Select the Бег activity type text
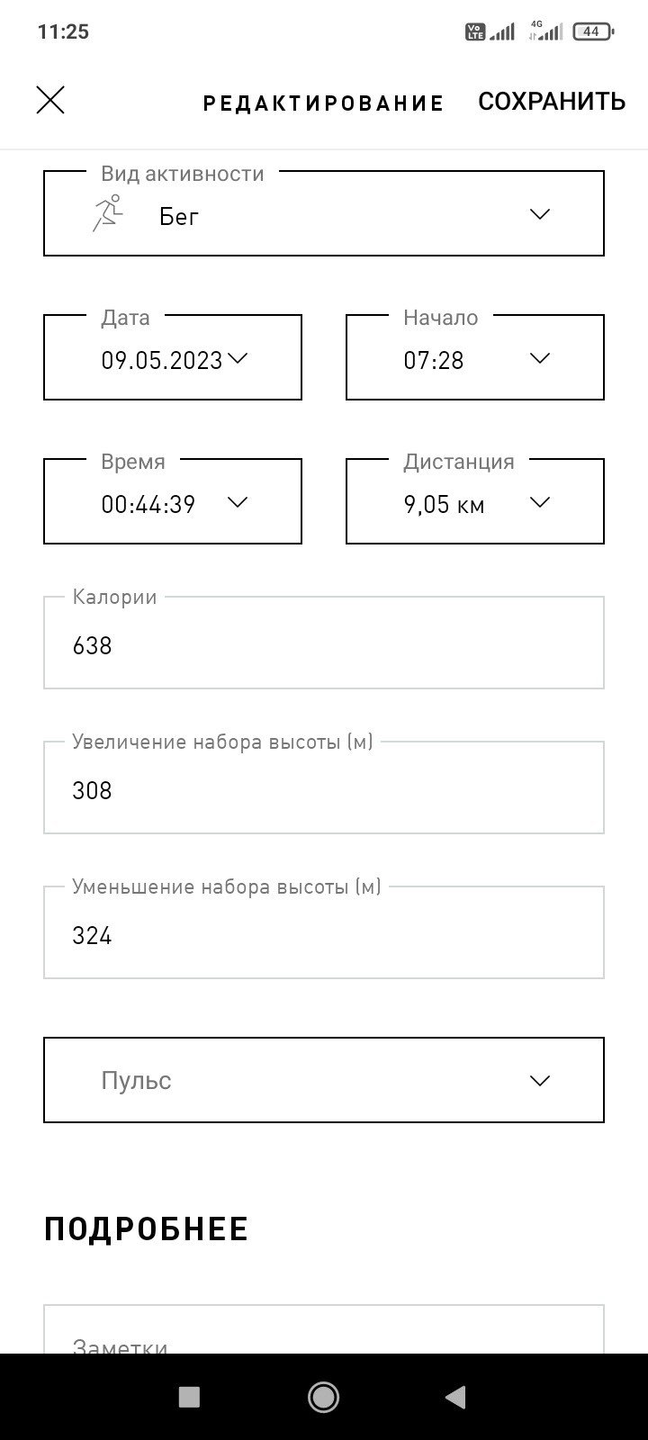Image resolution: width=648 pixels, height=1440 pixels. coord(179,217)
